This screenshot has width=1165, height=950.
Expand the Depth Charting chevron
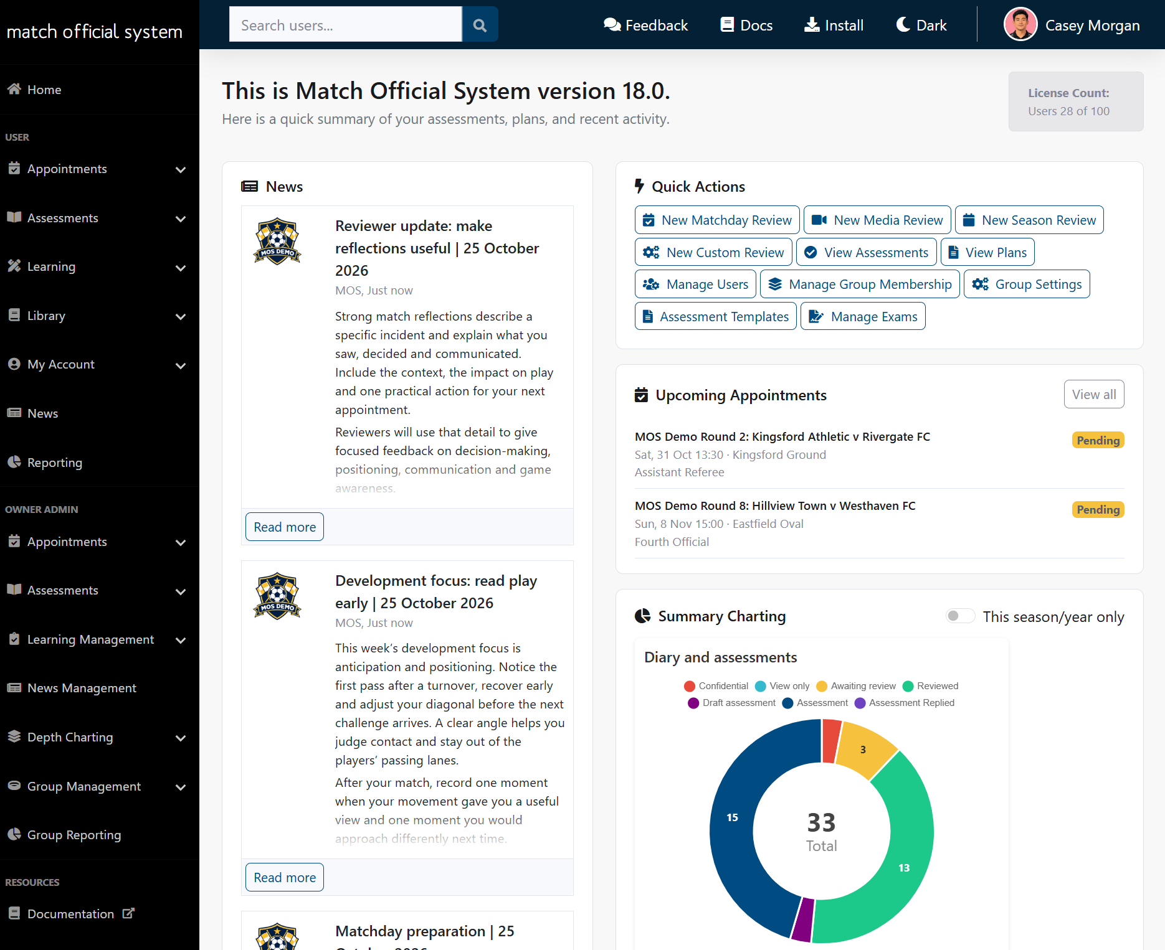pyautogui.click(x=181, y=738)
